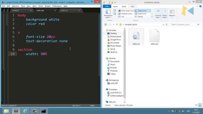This screenshot has height=114, width=203.
Task: Click Explorer Back navigation arrow
Action: 106,24
